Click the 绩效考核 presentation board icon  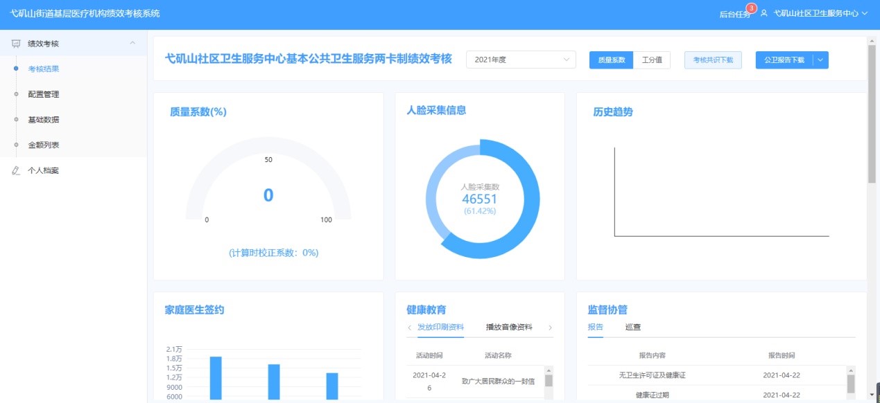point(16,44)
